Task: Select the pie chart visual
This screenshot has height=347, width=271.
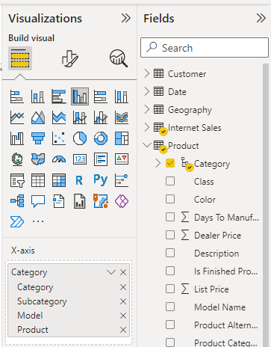Action: pos(80,138)
